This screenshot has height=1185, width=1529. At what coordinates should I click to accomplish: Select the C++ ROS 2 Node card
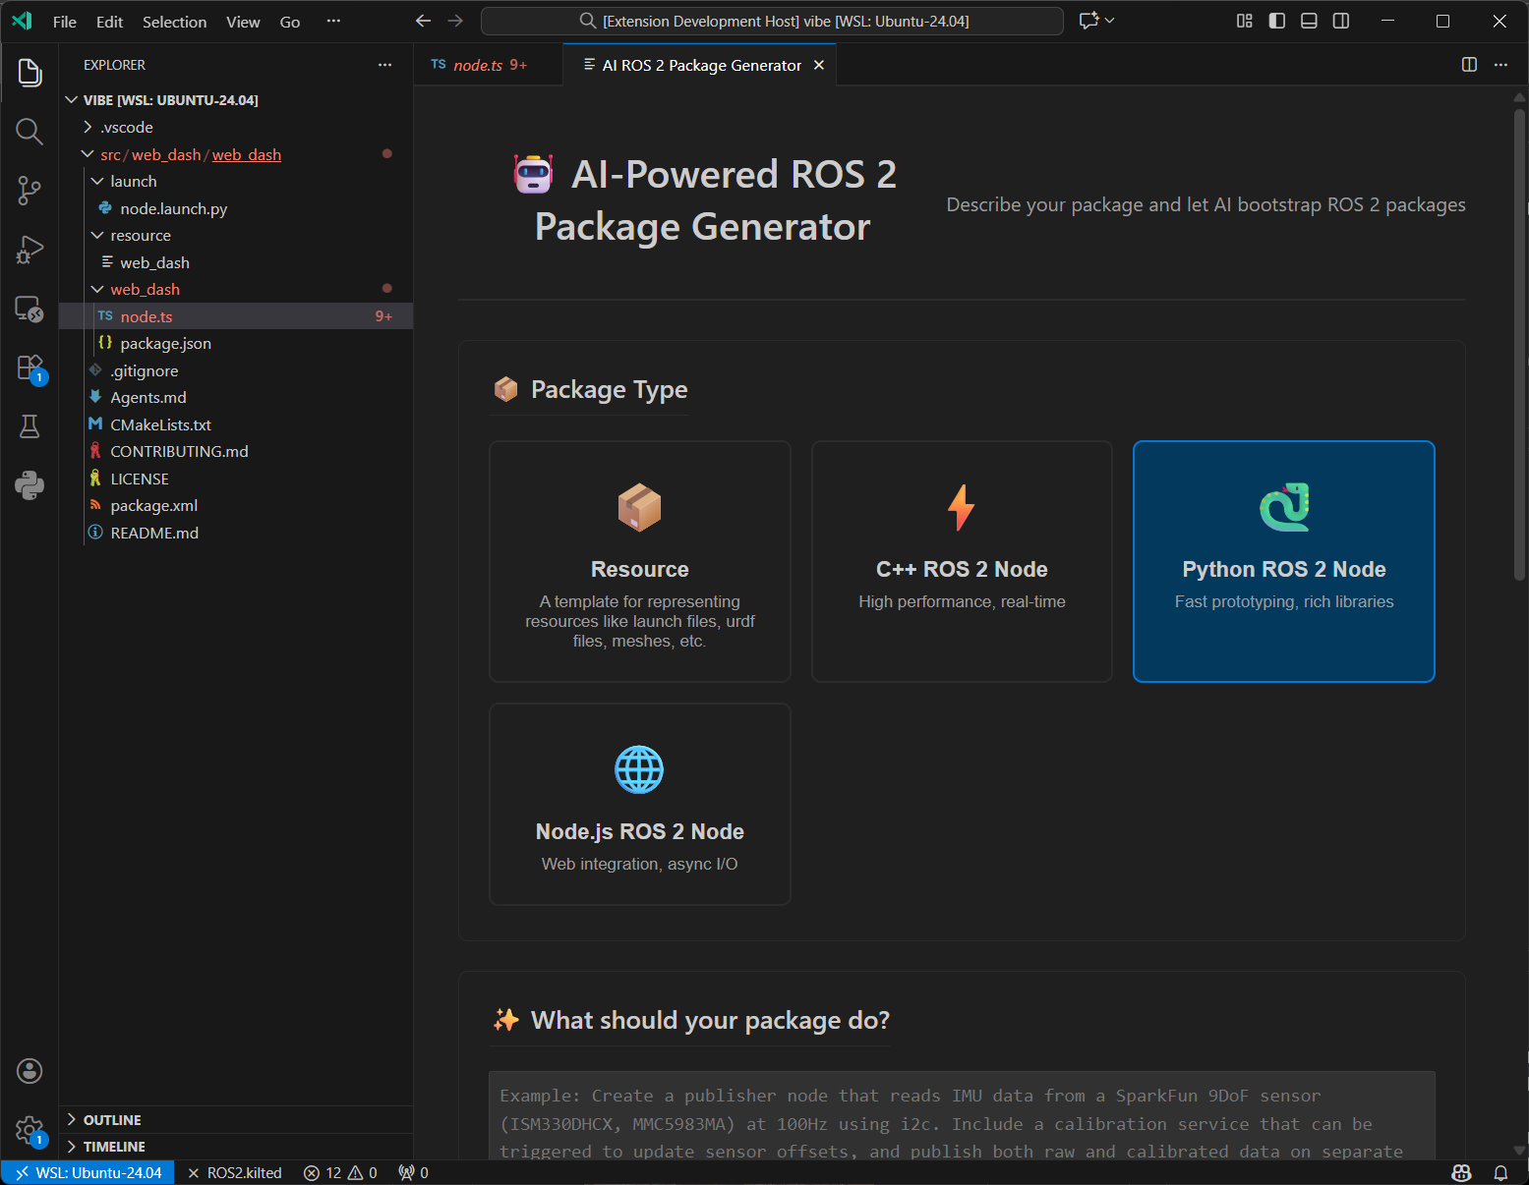coord(962,561)
